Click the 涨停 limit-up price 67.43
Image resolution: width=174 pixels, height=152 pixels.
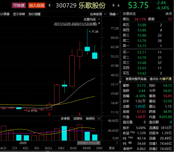141,112
